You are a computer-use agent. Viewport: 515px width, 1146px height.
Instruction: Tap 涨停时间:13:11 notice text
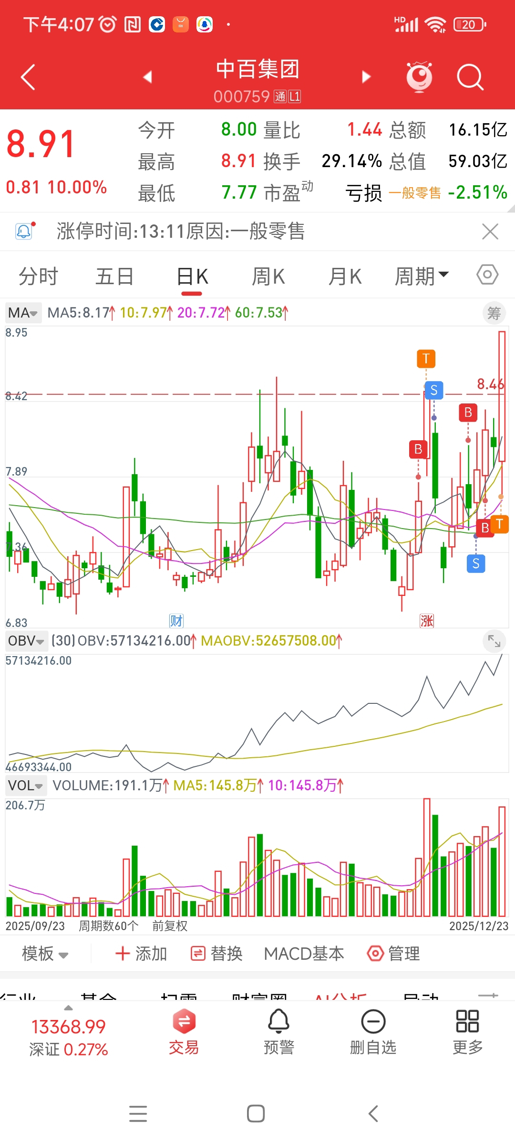(181, 232)
